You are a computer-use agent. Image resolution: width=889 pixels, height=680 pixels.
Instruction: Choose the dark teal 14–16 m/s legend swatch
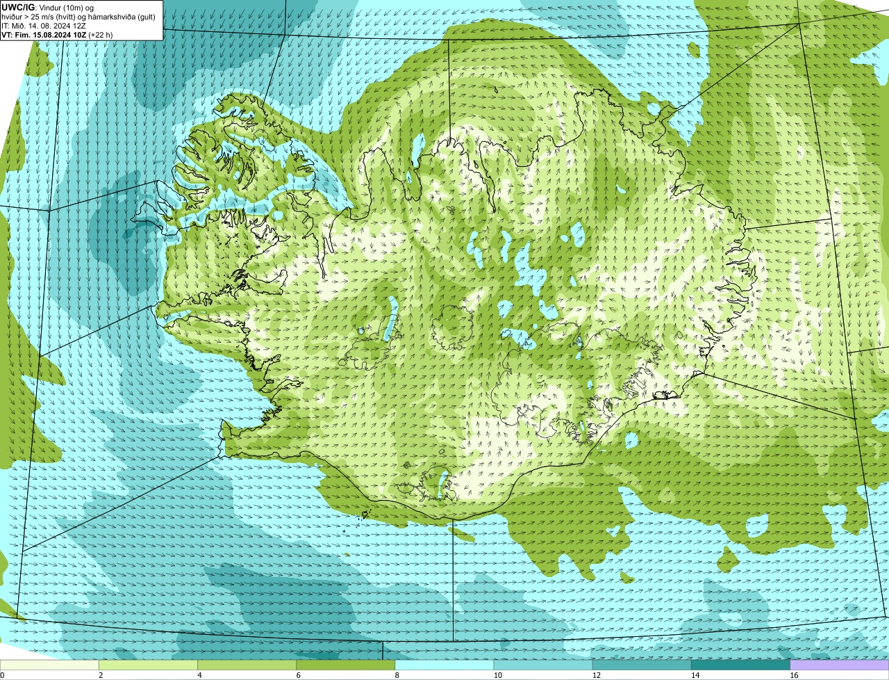tap(740, 665)
